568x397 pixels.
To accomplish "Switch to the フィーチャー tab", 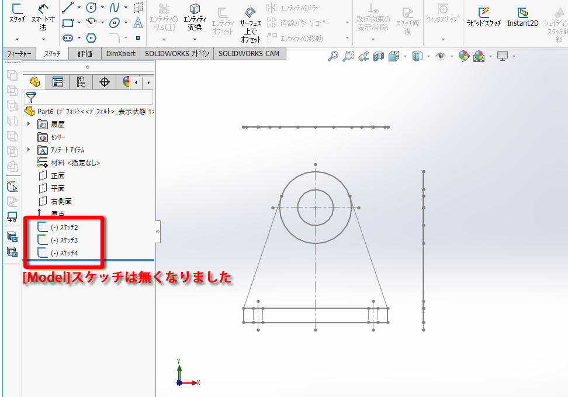I will tap(19, 54).
